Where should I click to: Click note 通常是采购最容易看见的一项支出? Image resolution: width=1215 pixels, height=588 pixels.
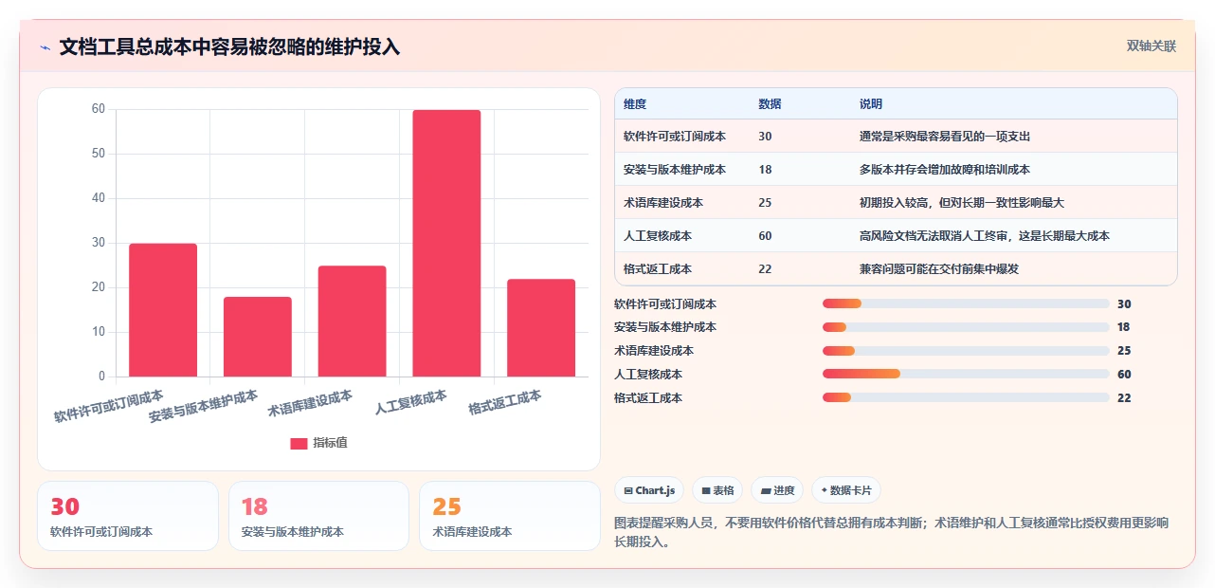pyautogui.click(x=945, y=137)
